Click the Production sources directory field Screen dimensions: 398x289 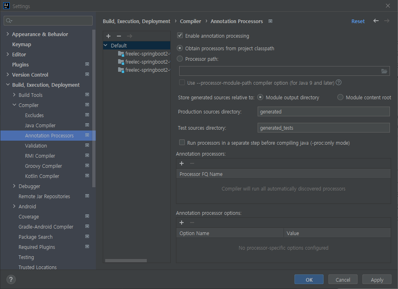324,111
